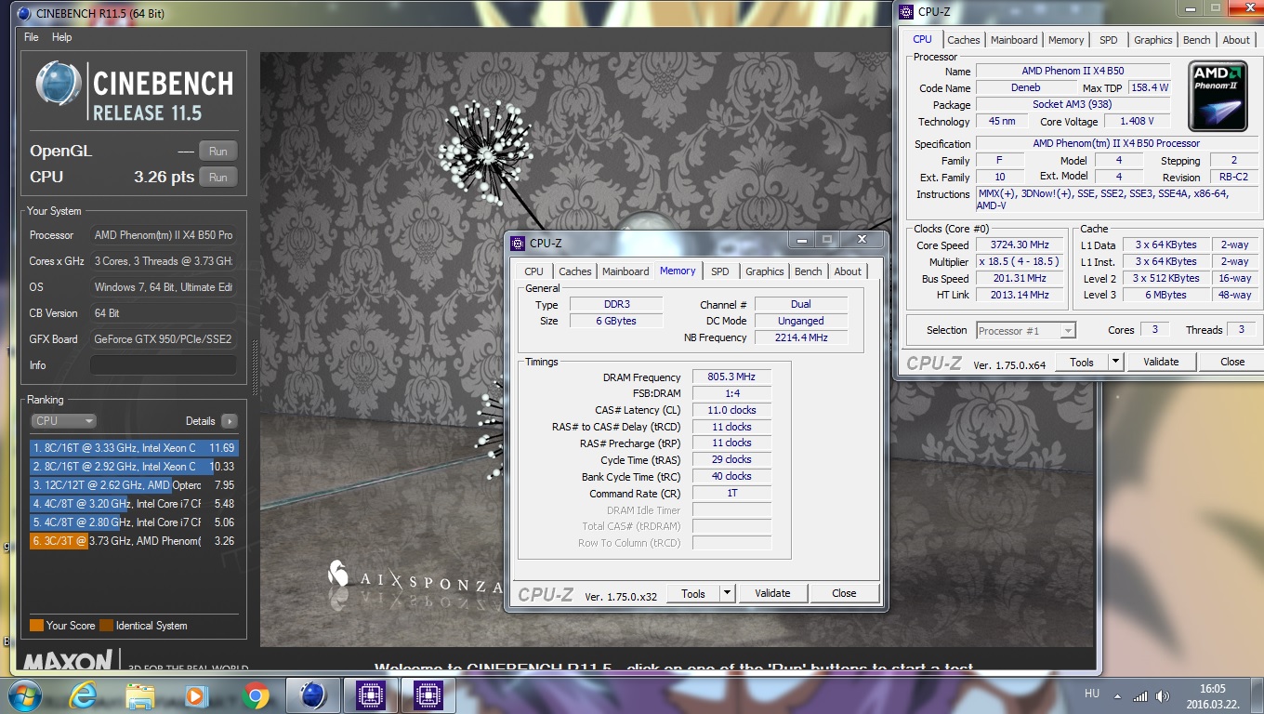Switch to first CPU-Z taskbar icon
The height and width of the screenshot is (714, 1264).
click(371, 694)
